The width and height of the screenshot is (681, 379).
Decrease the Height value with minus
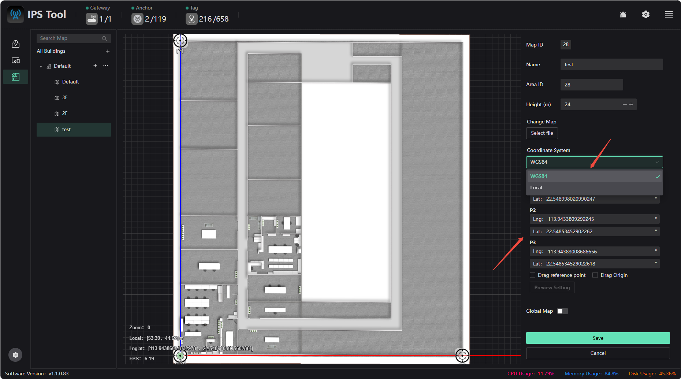click(x=625, y=104)
